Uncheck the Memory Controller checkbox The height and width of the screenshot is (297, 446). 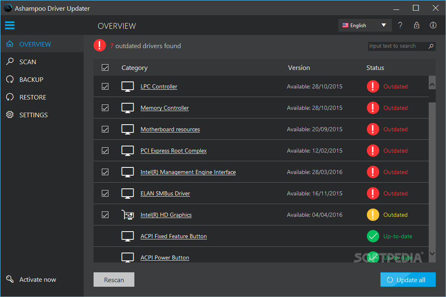(x=105, y=108)
